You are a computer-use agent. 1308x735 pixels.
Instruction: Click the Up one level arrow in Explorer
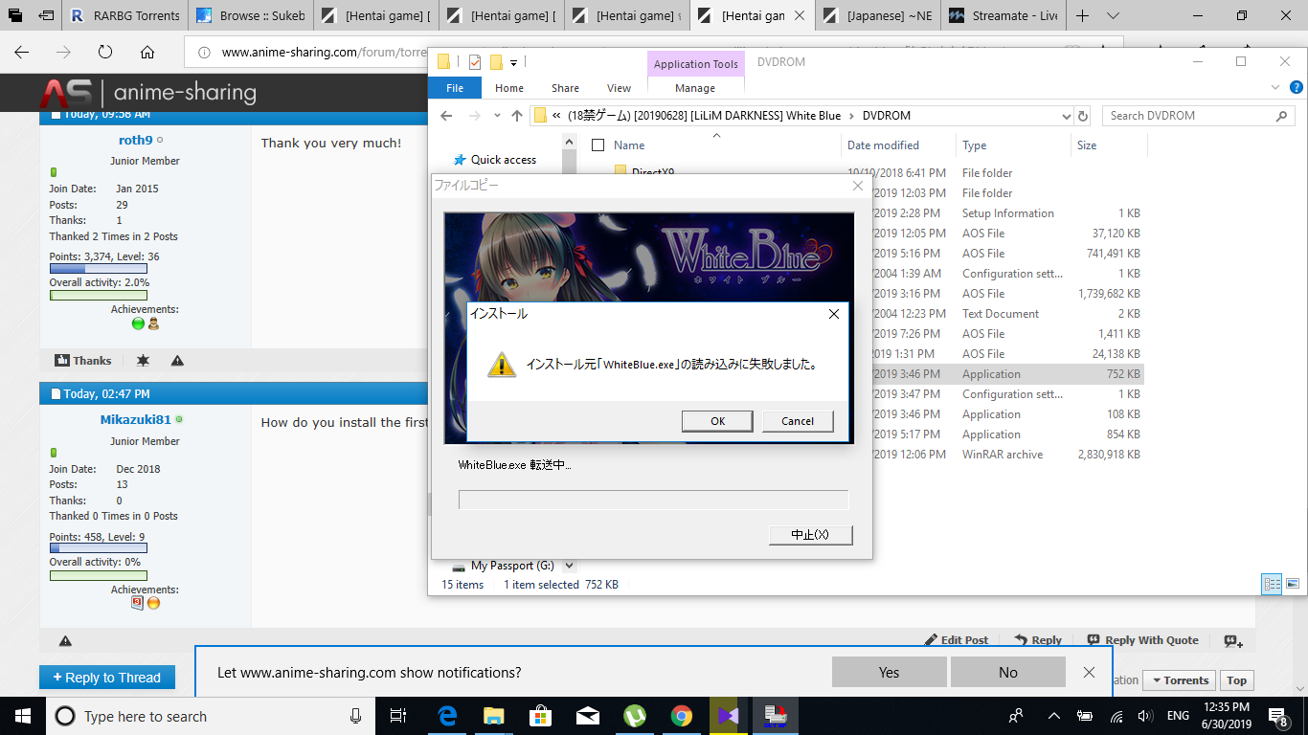[x=517, y=116]
